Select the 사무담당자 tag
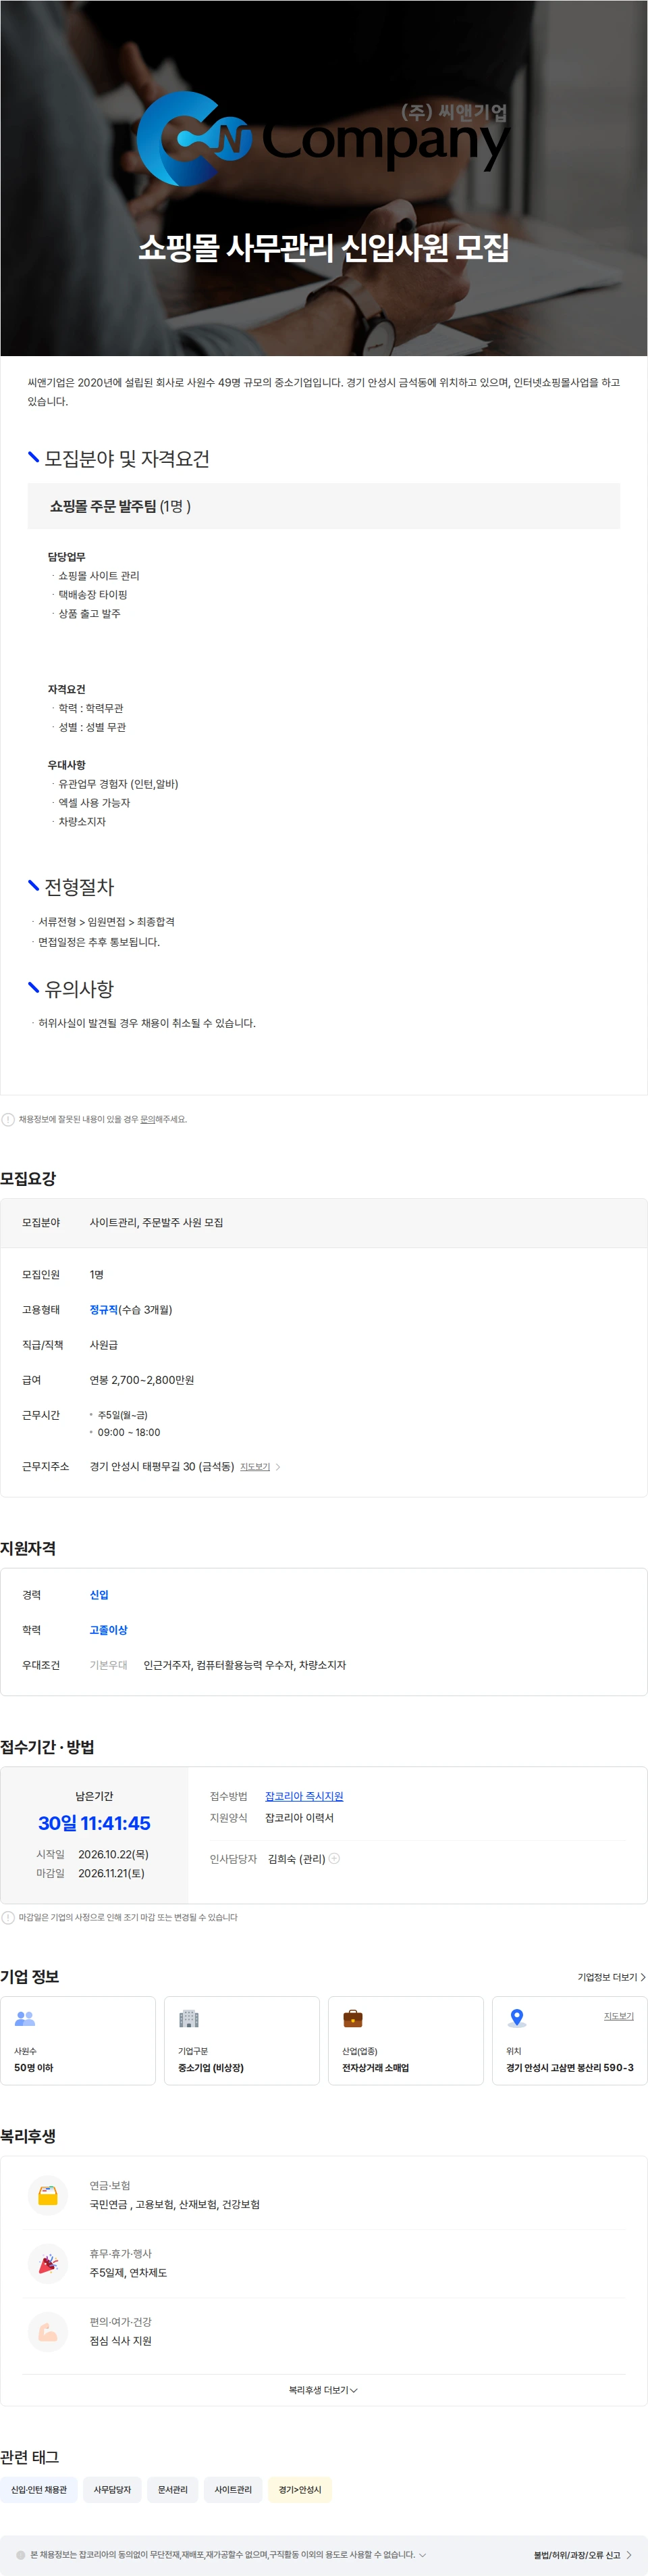Image resolution: width=648 pixels, height=2576 pixels. pos(112,2490)
